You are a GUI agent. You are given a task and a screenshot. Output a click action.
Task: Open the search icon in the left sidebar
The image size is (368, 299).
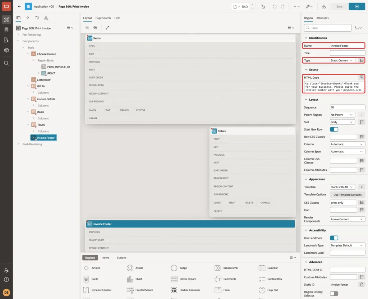pos(6,63)
